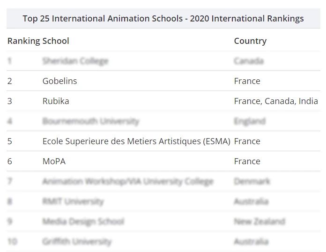The height and width of the screenshot is (252, 326).
Task: Click the blurred Bournemouth University entry
Action: 91,121
